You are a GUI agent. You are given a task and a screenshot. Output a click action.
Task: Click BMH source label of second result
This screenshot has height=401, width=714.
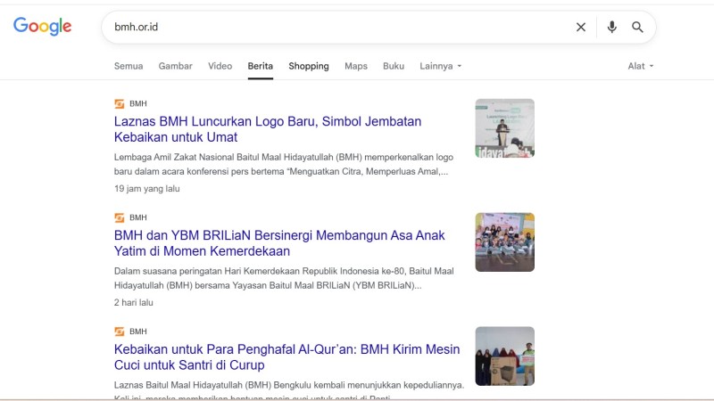(x=138, y=217)
